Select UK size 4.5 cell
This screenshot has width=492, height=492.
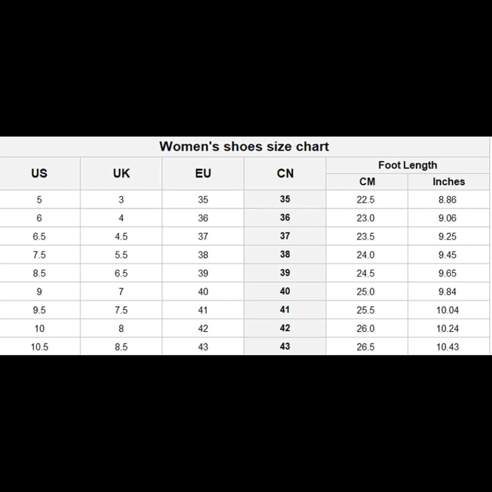pos(121,236)
